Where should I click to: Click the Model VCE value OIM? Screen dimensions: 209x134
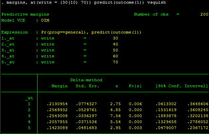click(45, 20)
